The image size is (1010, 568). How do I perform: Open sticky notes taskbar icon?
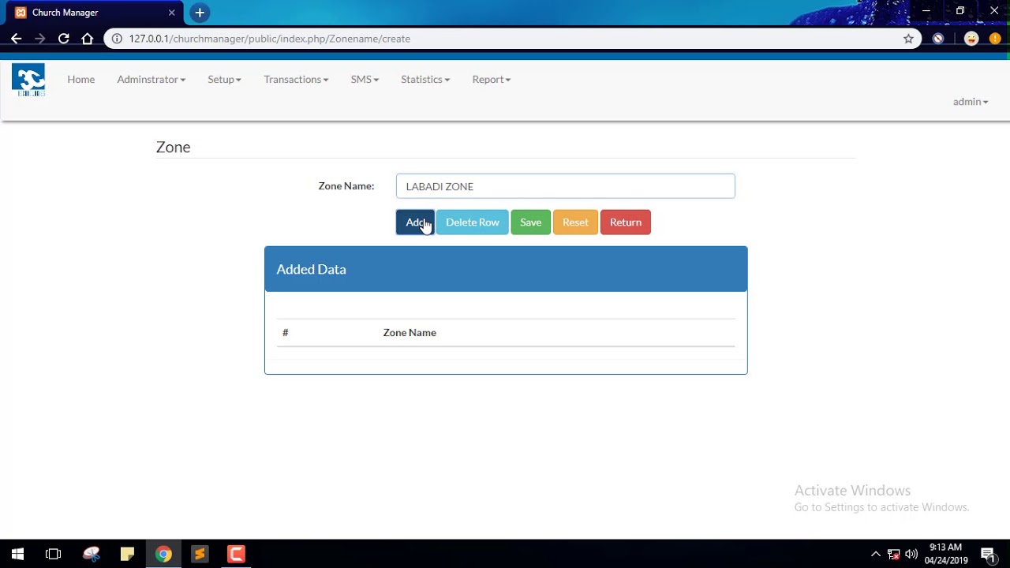[127, 554]
